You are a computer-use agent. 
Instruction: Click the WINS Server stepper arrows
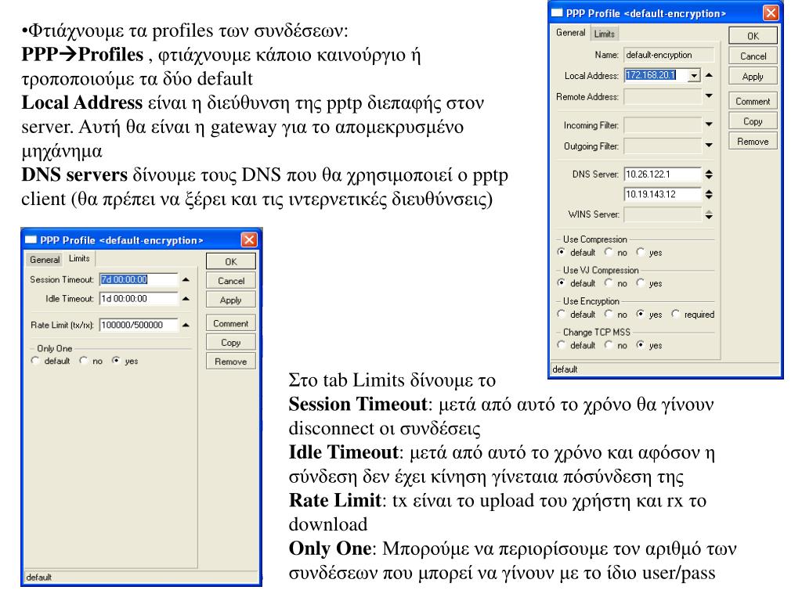point(709,214)
